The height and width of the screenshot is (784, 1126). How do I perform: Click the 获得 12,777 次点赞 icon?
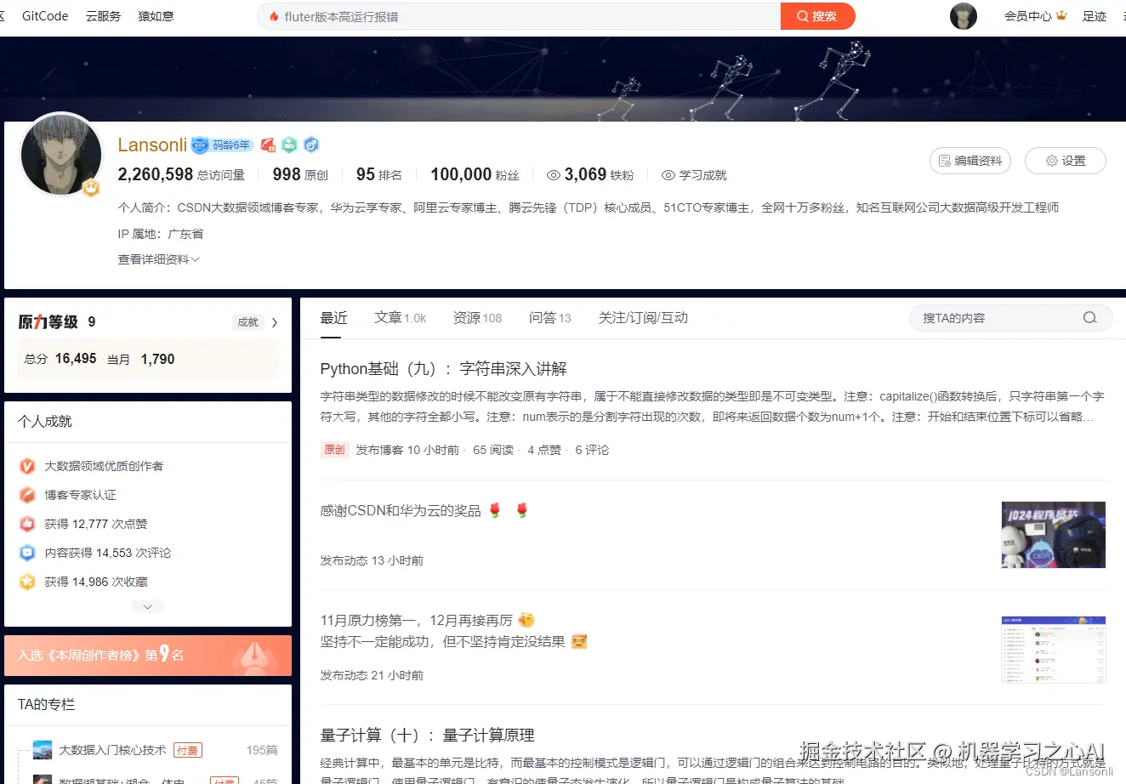coord(27,524)
